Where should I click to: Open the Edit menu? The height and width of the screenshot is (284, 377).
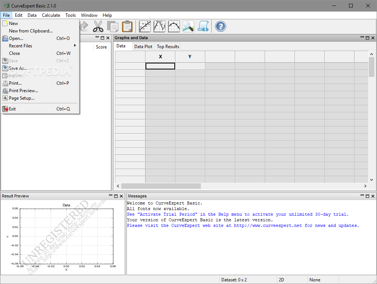pyautogui.click(x=19, y=15)
